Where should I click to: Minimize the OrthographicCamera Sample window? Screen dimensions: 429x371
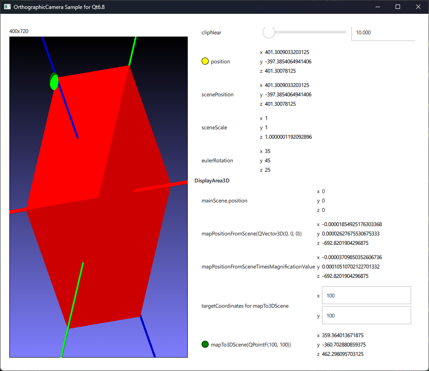378,7
